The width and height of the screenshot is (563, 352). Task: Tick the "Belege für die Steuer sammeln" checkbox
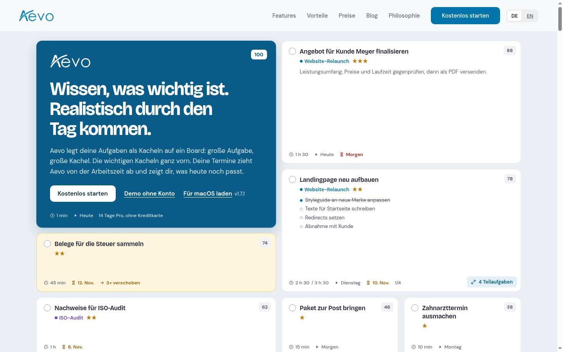pos(47,244)
